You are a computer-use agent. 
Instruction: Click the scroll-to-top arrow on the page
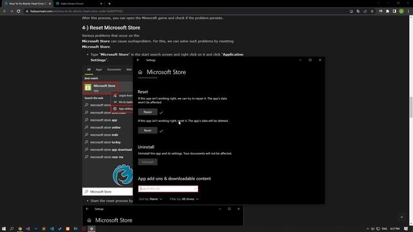(x=401, y=217)
